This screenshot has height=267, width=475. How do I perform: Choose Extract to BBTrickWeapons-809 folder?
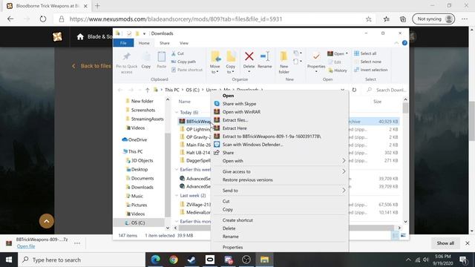pyautogui.click(x=280, y=136)
